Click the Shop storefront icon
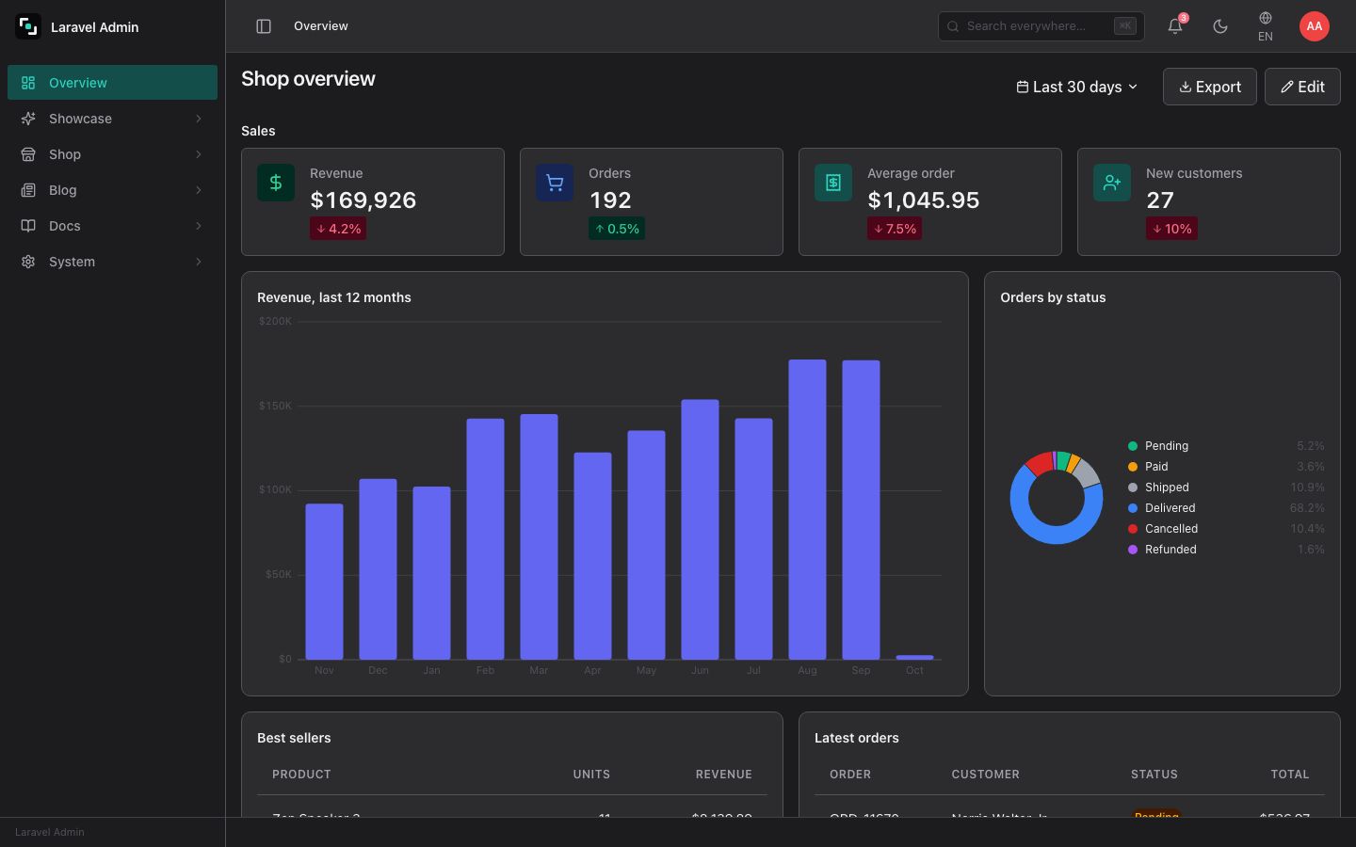Image resolution: width=1356 pixels, height=847 pixels. (x=28, y=154)
